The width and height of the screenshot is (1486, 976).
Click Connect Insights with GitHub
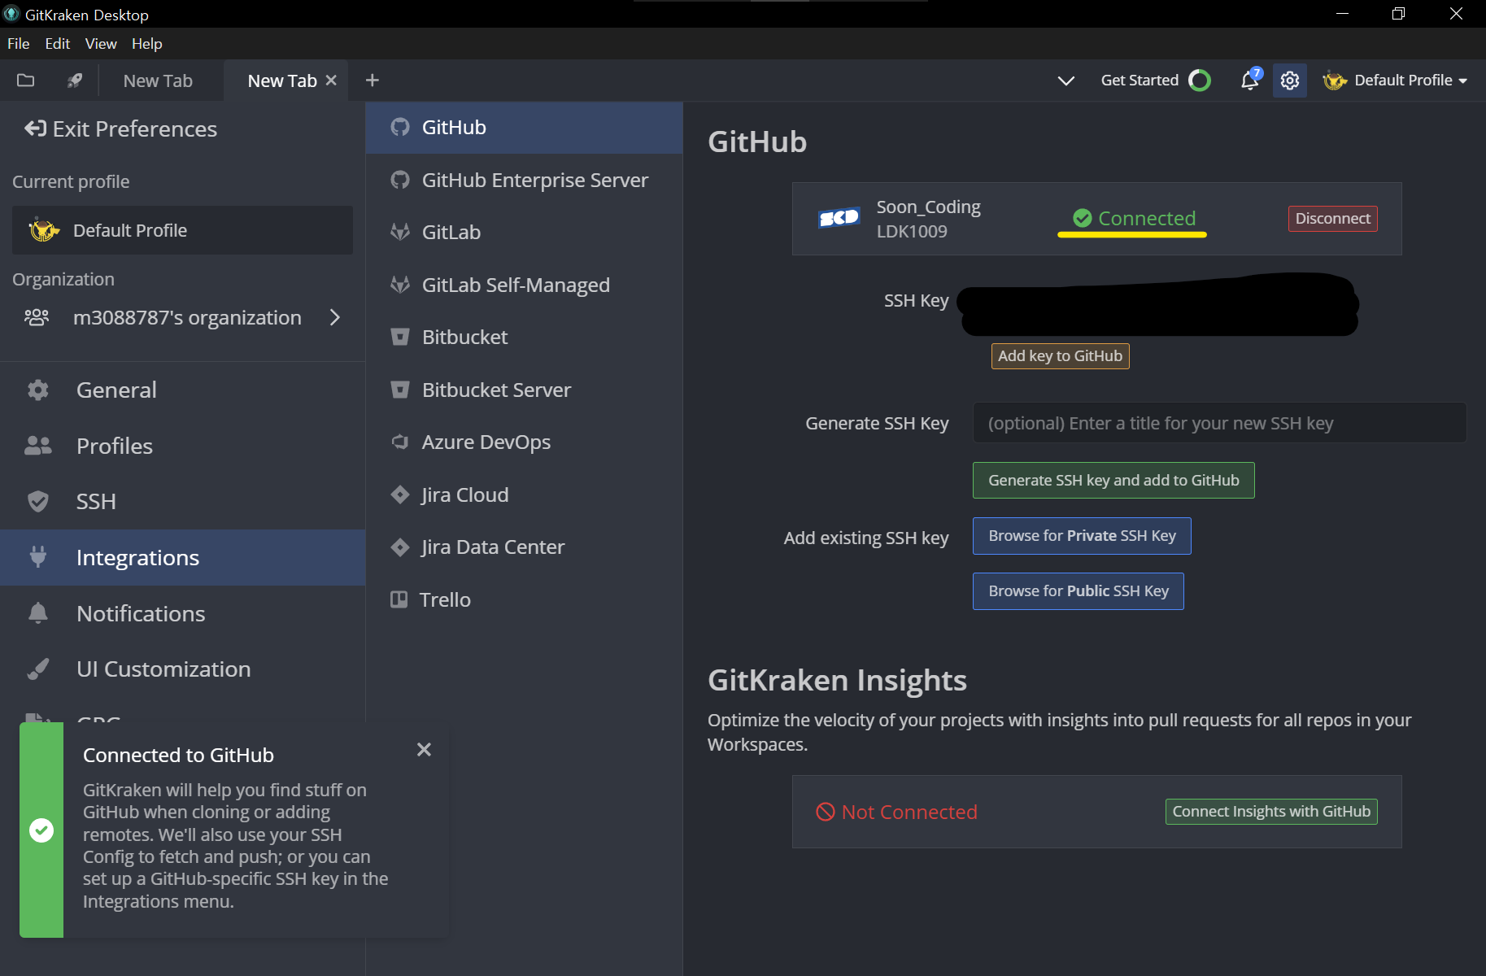pyautogui.click(x=1271, y=812)
